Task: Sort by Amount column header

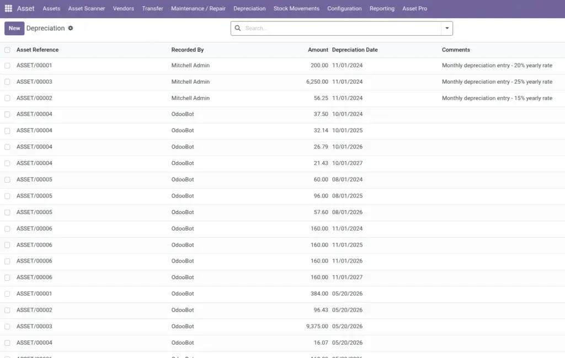Action: (x=318, y=50)
